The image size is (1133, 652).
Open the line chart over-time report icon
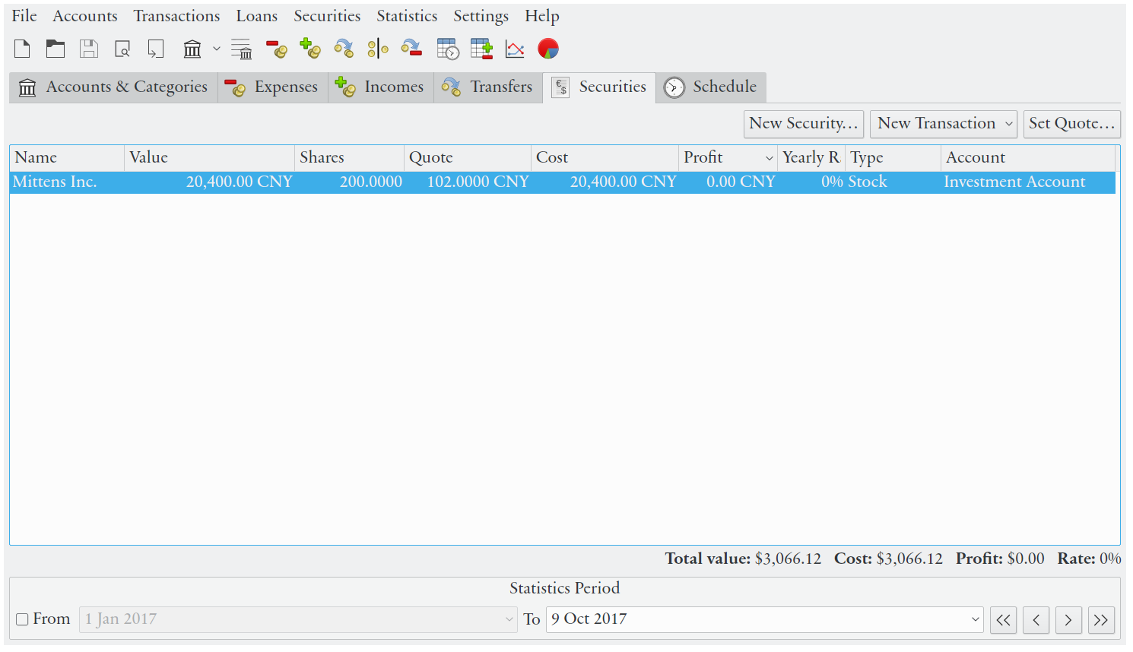click(515, 49)
